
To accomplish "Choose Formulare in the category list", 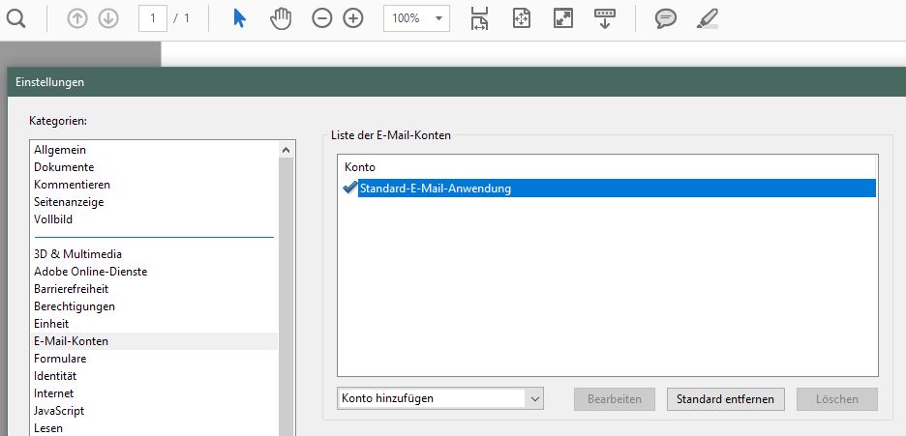I will tap(60, 359).
